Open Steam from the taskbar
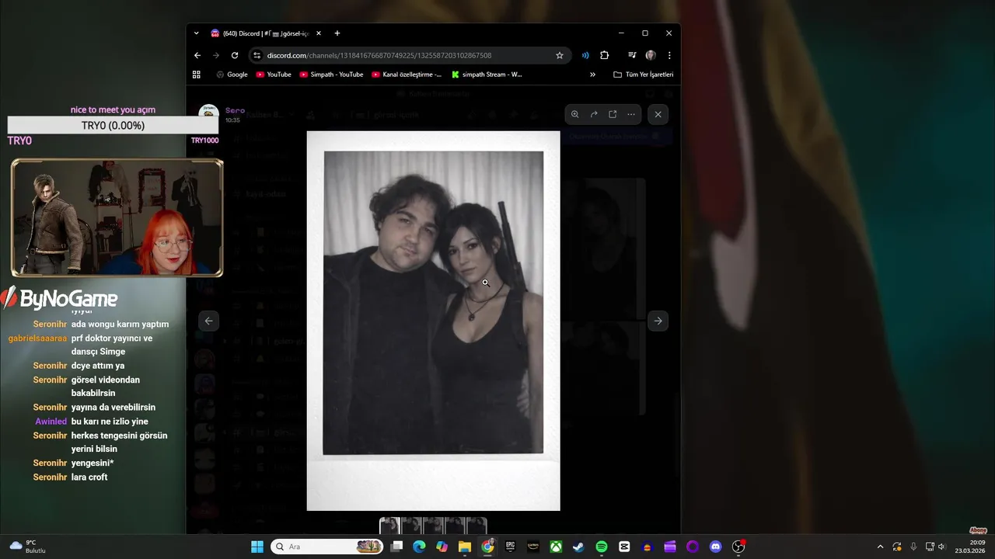This screenshot has height=559, width=995. [578, 547]
